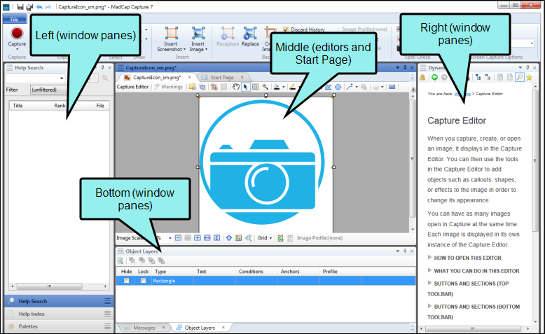Open the File ribbon tab
This screenshot has height=334, width=545.
(14, 20)
